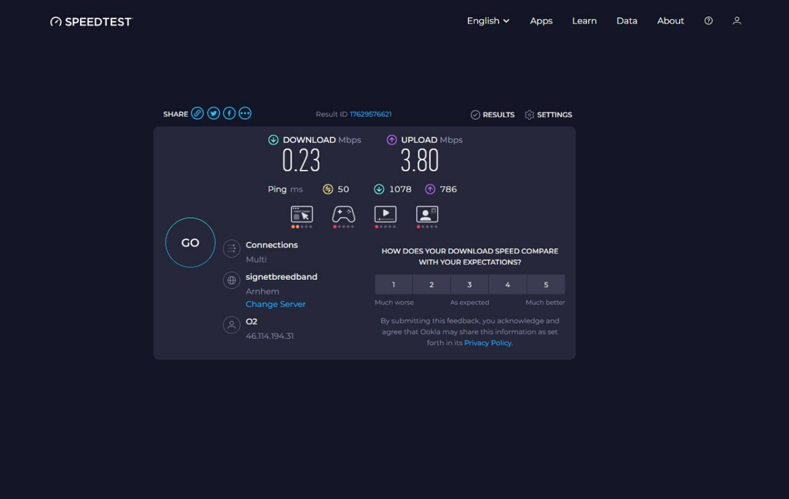Rate download speed 2
The width and height of the screenshot is (789, 499).
[x=431, y=285]
